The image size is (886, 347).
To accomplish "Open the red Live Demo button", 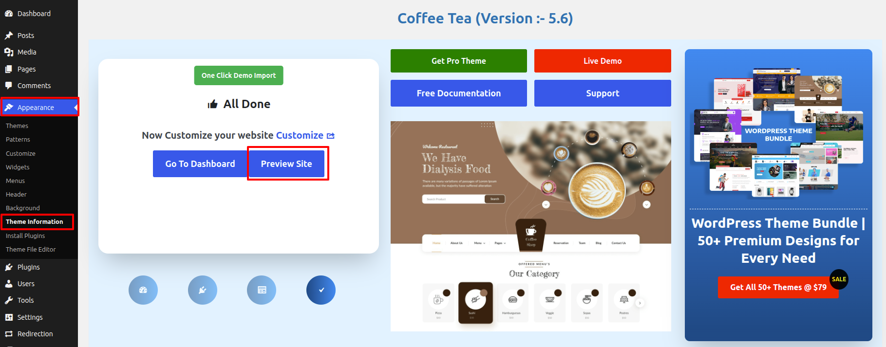I will pyautogui.click(x=603, y=61).
